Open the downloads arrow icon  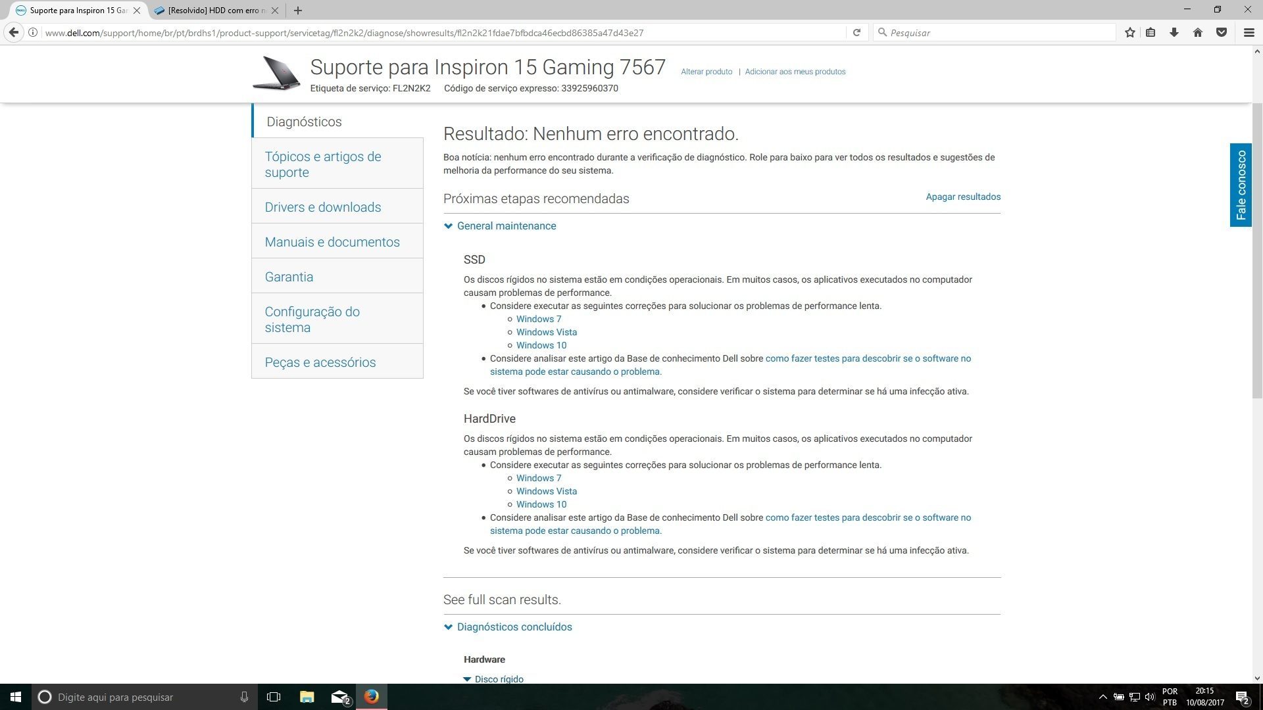tap(1174, 32)
